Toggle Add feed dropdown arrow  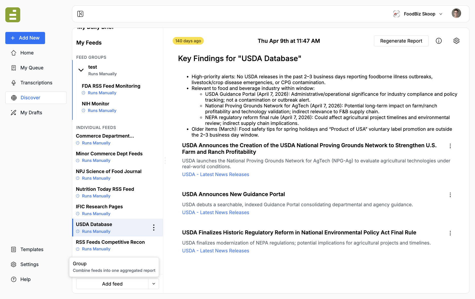(154, 284)
